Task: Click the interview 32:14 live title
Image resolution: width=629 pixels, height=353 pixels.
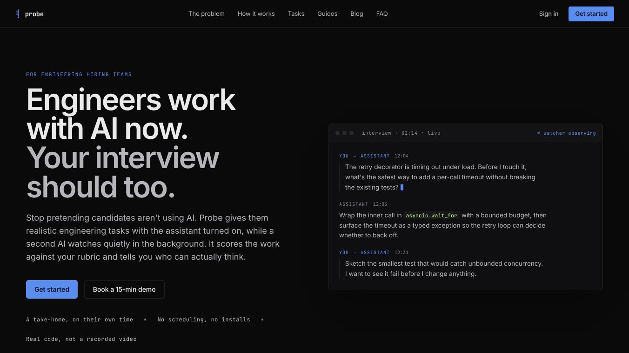Action: click(x=401, y=133)
